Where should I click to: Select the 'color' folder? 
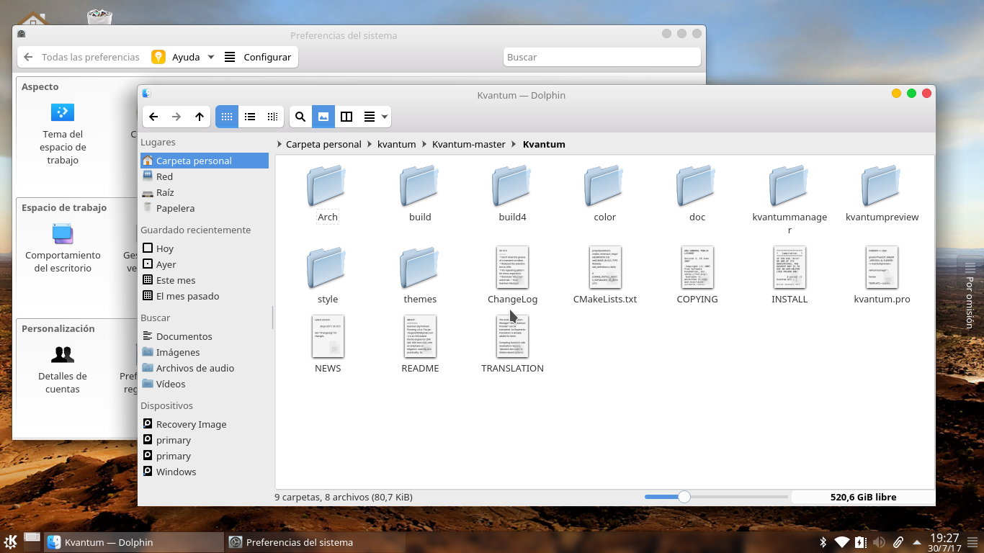click(x=604, y=193)
